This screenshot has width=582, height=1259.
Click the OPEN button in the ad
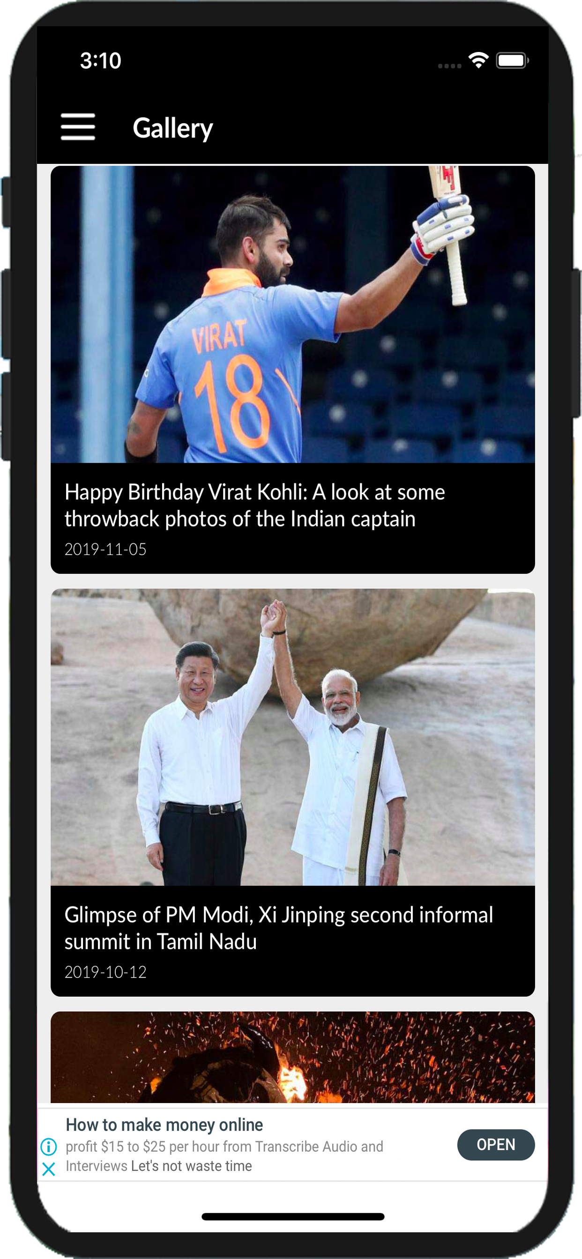click(495, 1145)
